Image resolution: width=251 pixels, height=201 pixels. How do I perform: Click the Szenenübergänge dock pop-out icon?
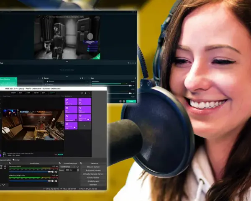tap(60, 163)
